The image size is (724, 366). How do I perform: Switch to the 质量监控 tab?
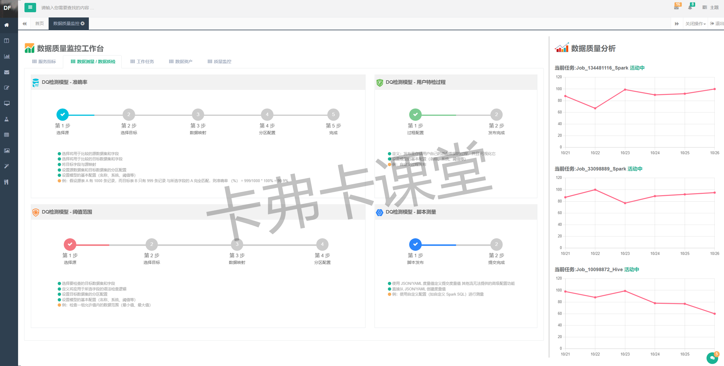[219, 61]
